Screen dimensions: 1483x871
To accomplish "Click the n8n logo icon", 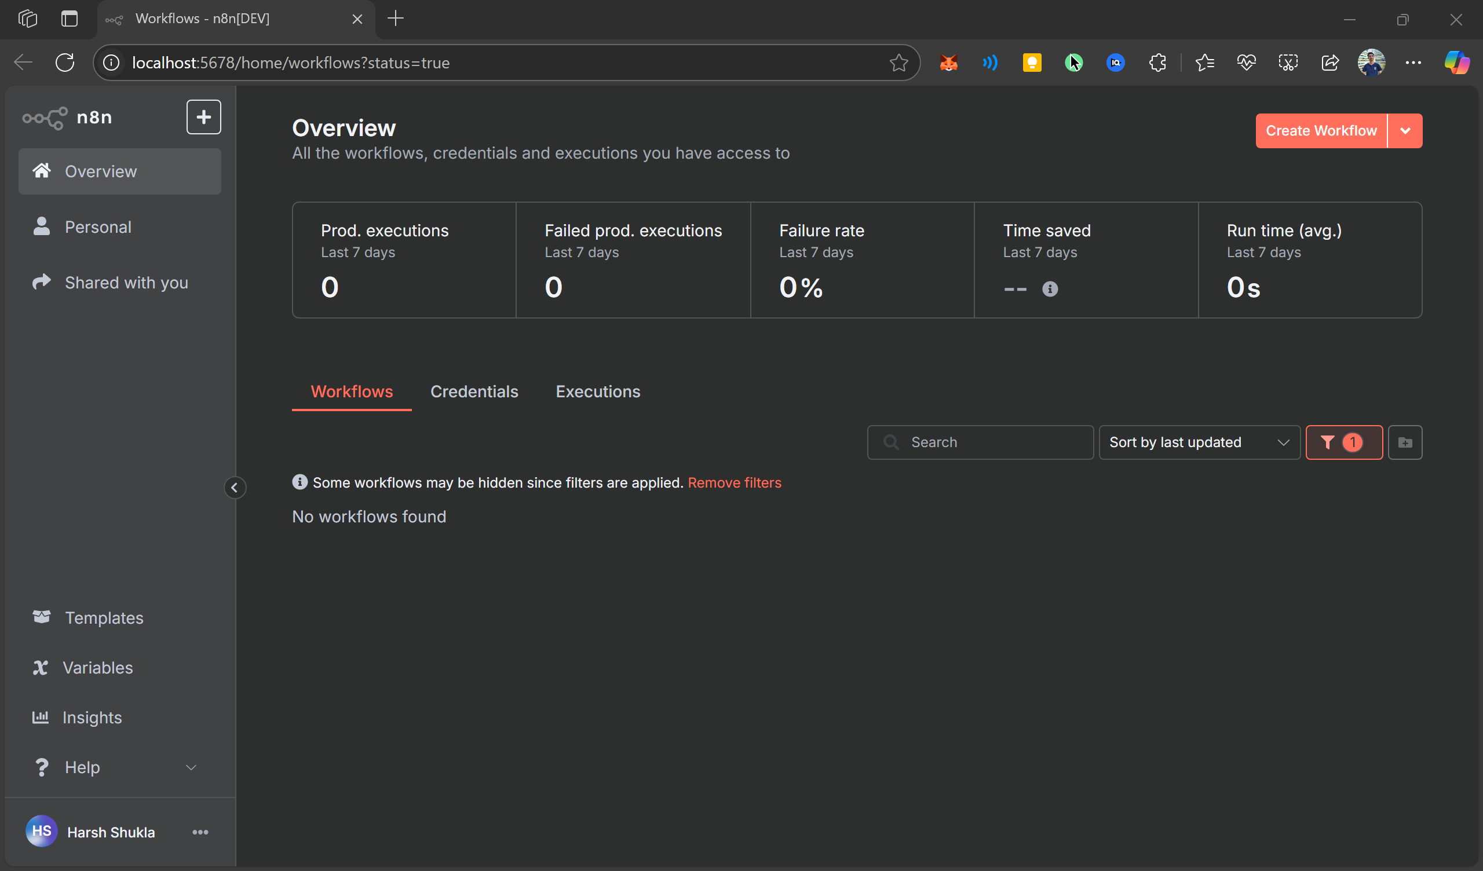I will tap(45, 118).
